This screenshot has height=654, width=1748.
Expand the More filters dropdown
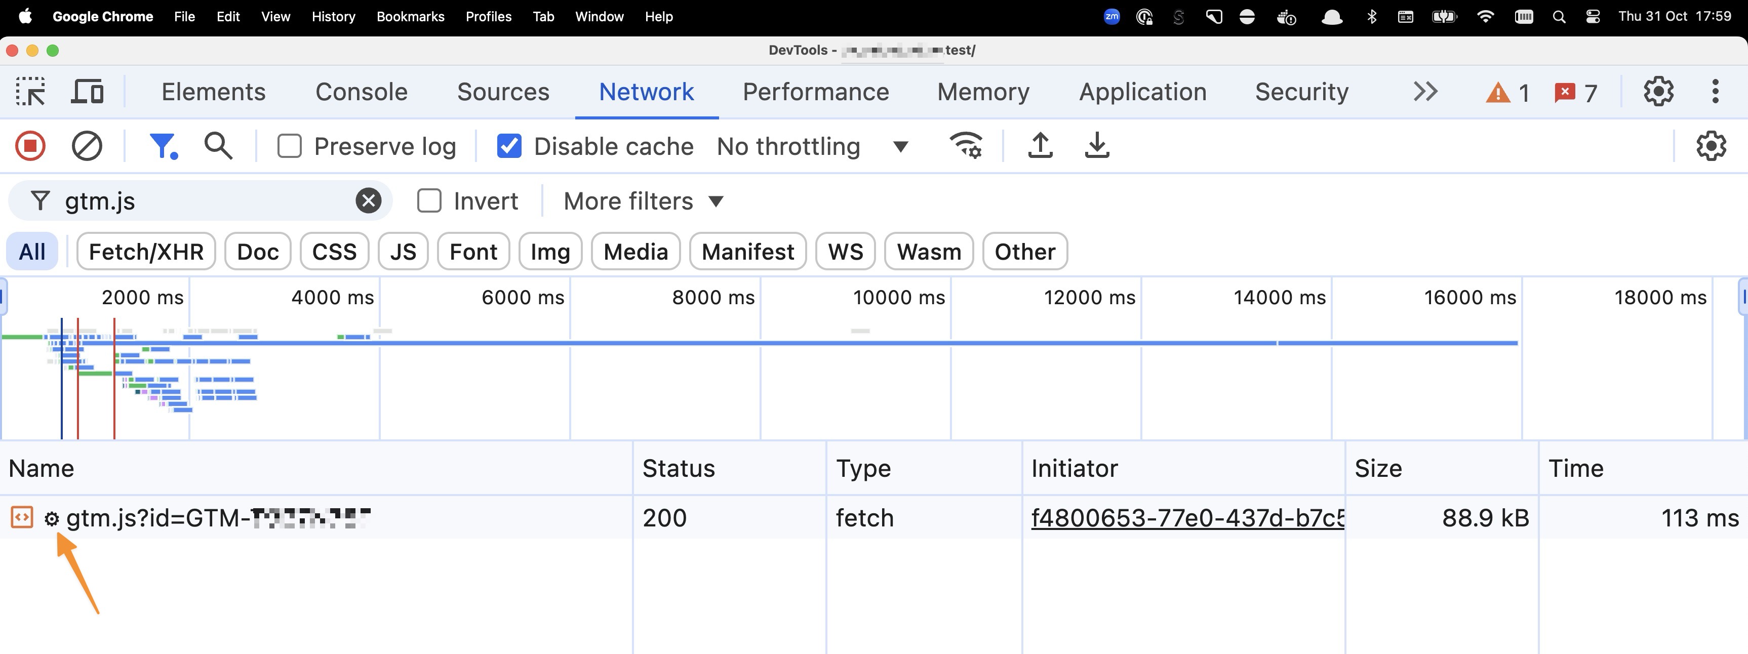pos(643,201)
